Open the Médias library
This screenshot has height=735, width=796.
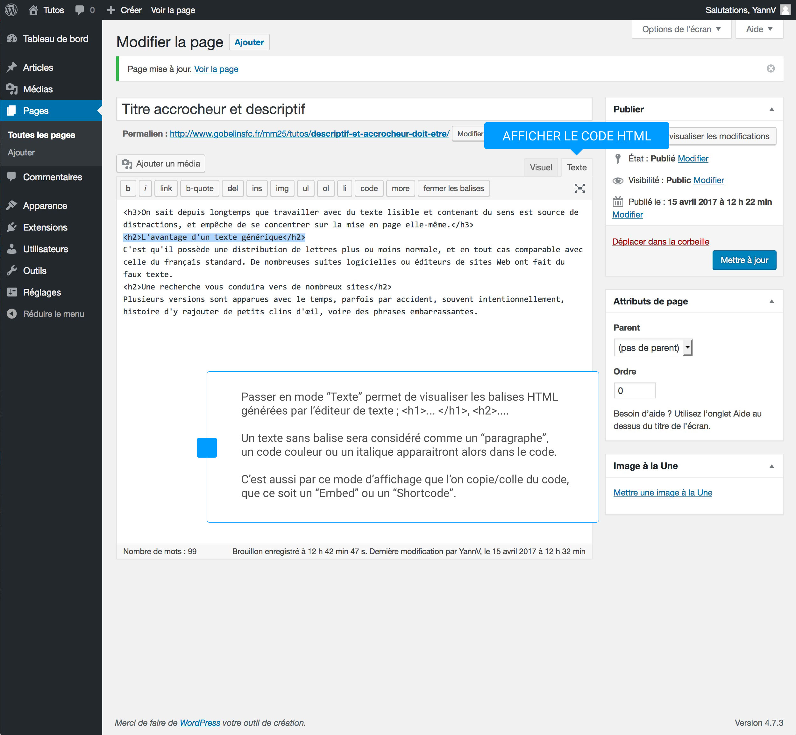(51, 89)
